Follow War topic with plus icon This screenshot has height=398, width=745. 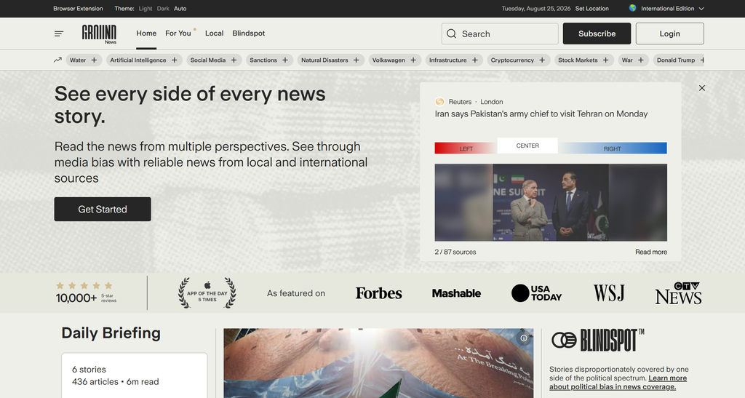[641, 60]
